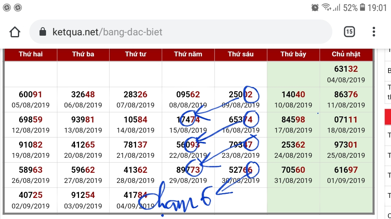
Task: Click the Thứ bảy column header
Action: tap(293, 54)
